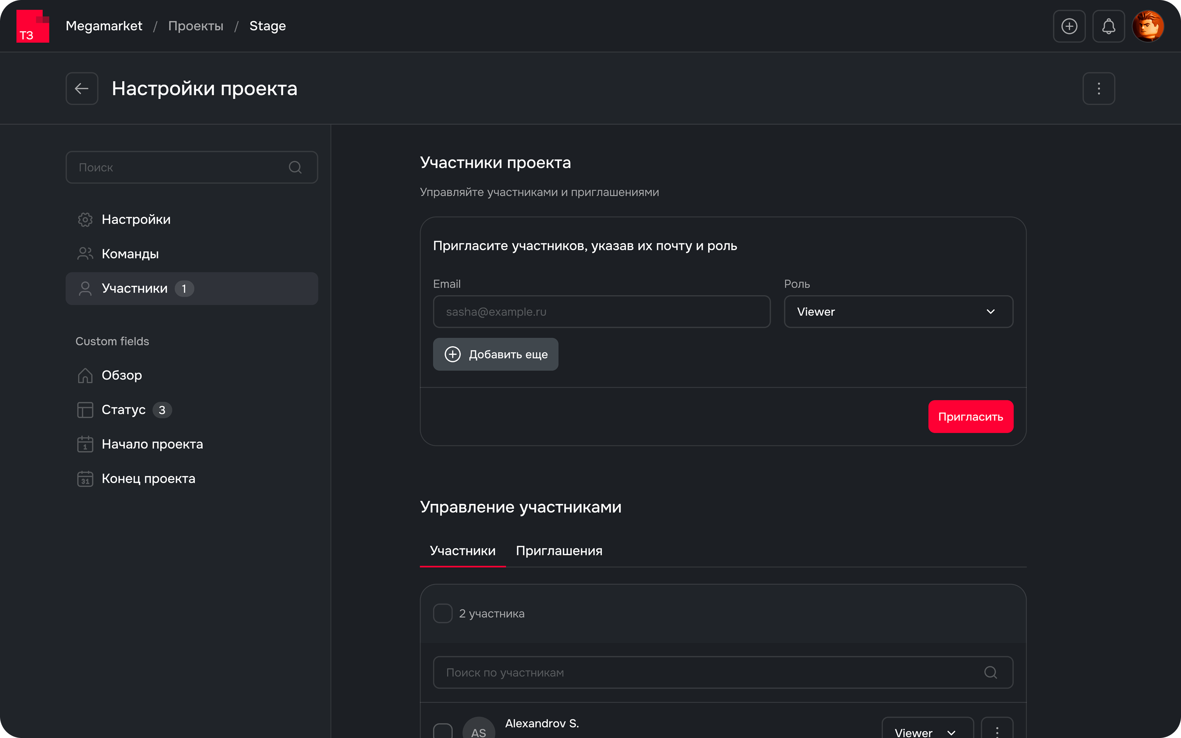Viewport: 1181px width, 738px height.
Task: Check the Alexandrov S. row checkbox
Action: pos(443,731)
